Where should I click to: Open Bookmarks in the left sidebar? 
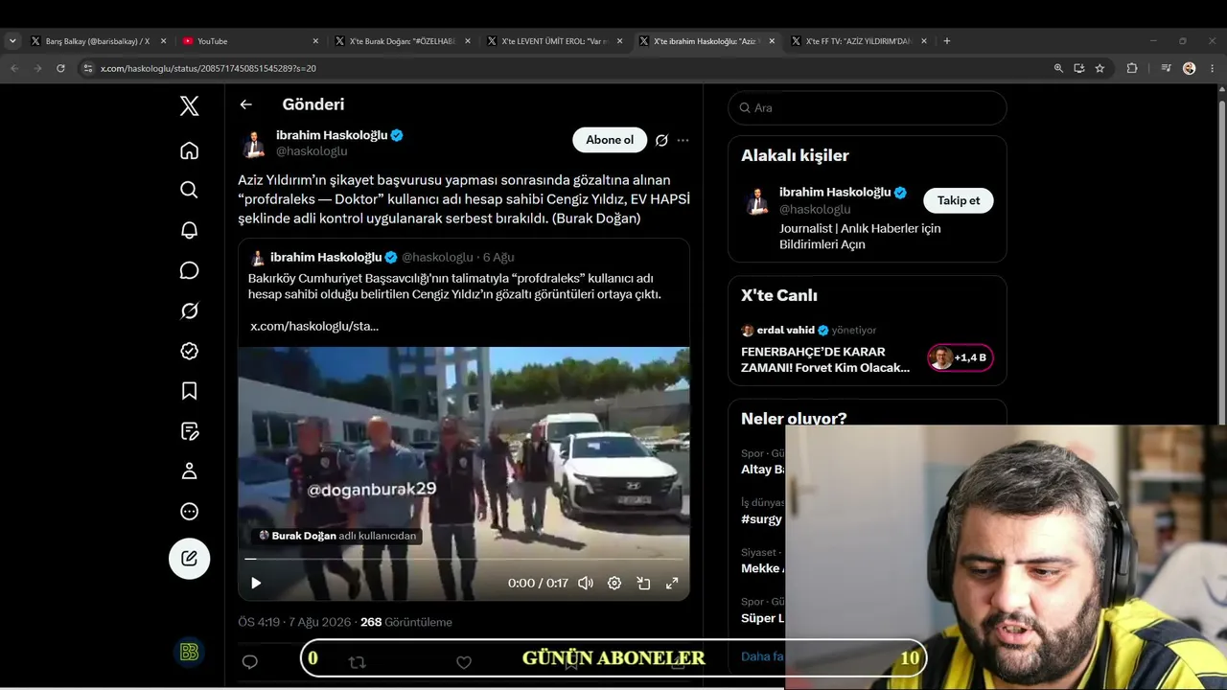point(190,391)
